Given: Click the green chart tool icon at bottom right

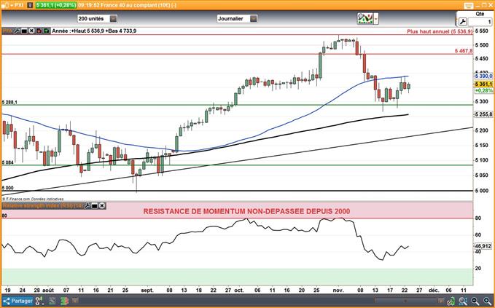Looking at the screenshot, I should [x=451, y=301].
